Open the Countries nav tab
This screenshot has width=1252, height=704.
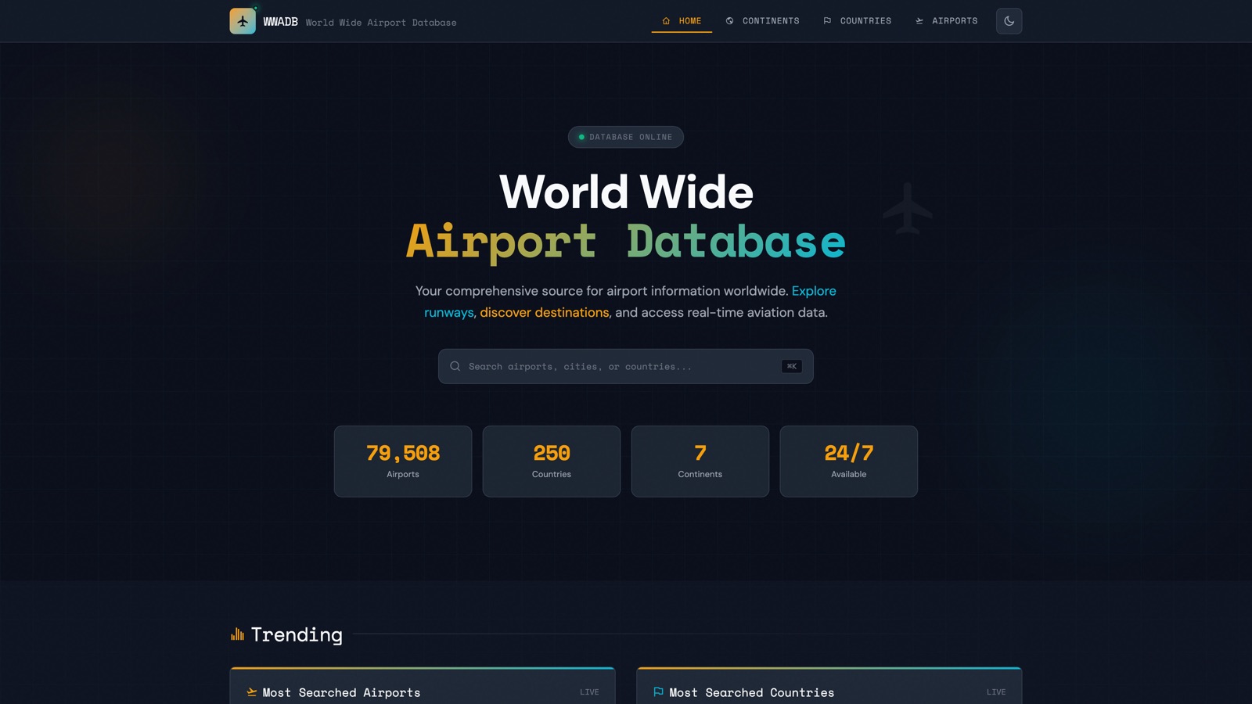tap(857, 21)
